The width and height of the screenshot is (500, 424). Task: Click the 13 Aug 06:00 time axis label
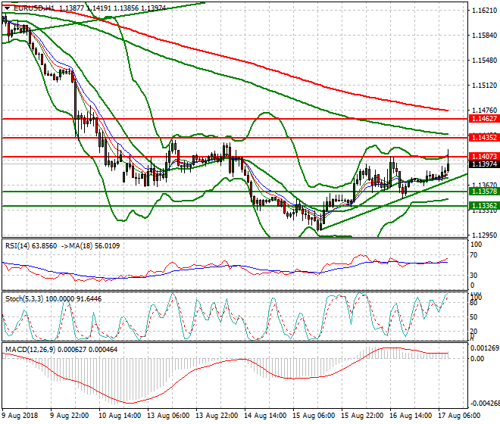point(168,416)
